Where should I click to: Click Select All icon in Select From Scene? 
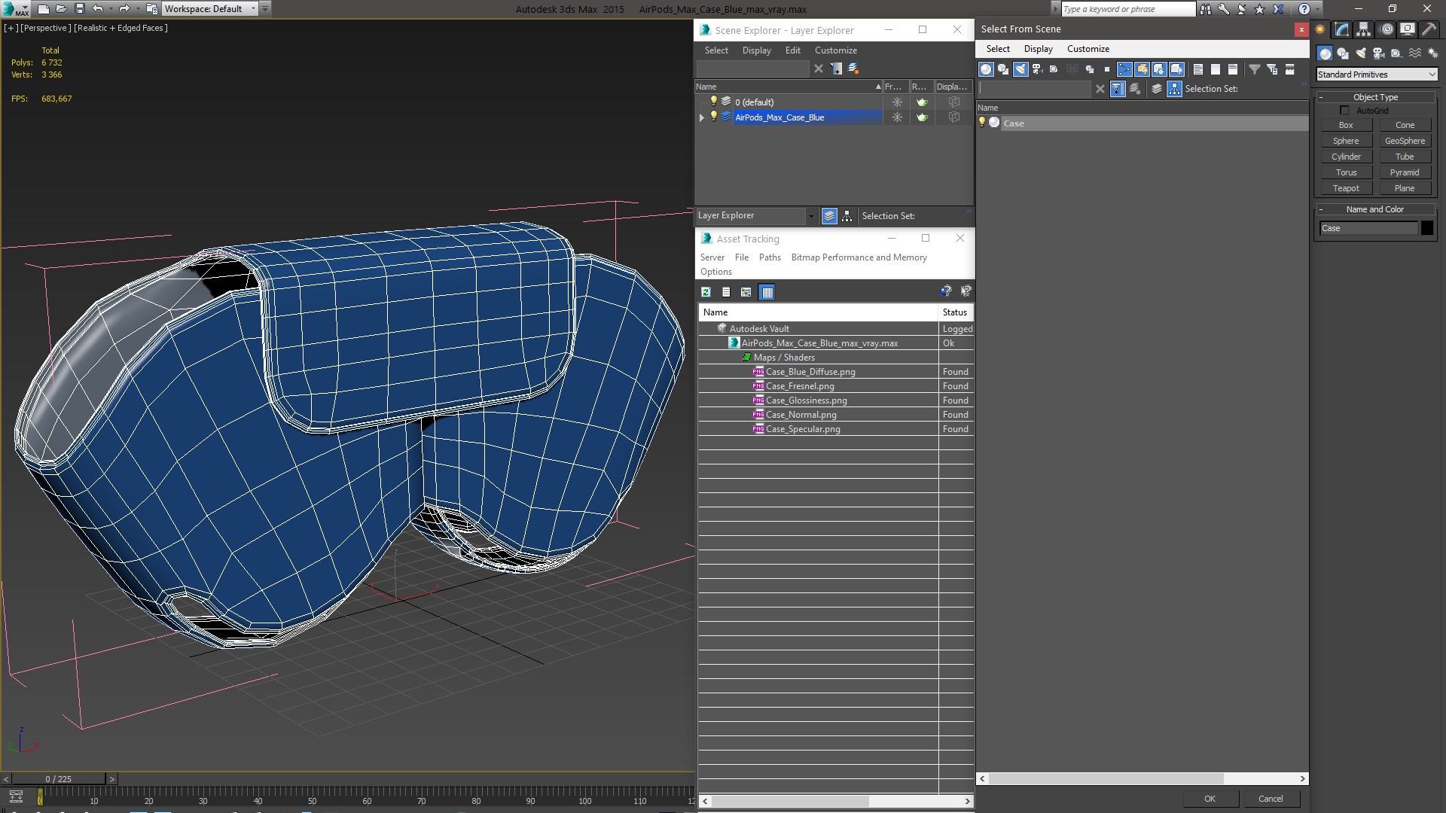[x=1198, y=69]
